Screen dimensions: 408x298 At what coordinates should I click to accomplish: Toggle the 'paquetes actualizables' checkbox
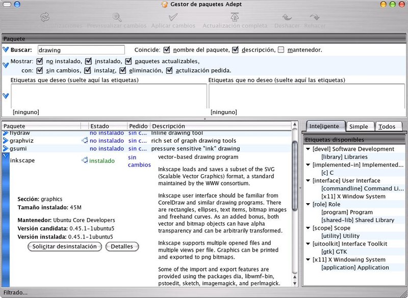pos(129,61)
